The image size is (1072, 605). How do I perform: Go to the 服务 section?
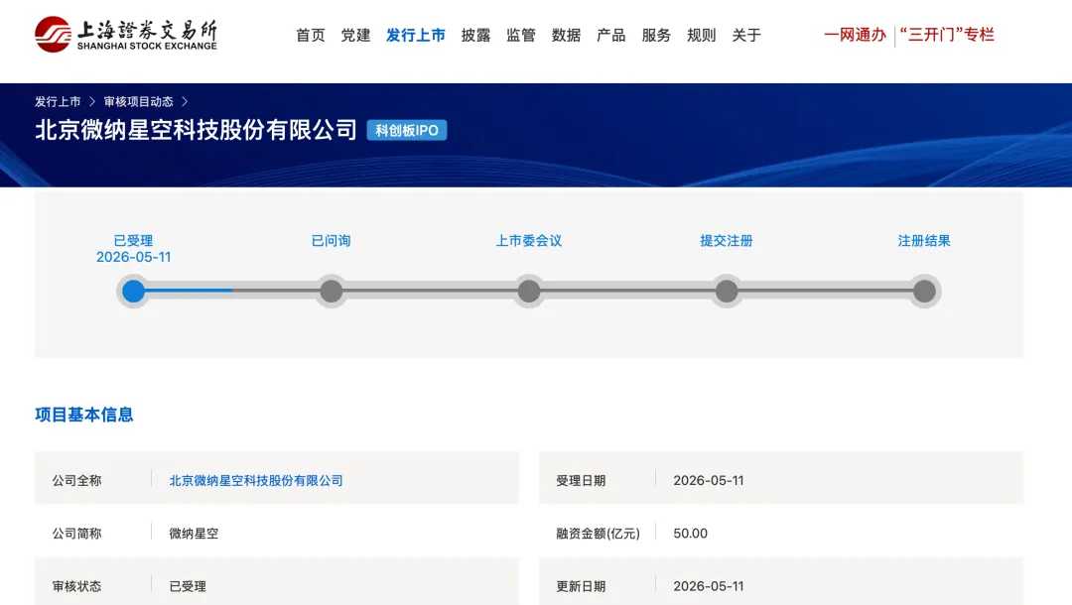pyautogui.click(x=656, y=35)
